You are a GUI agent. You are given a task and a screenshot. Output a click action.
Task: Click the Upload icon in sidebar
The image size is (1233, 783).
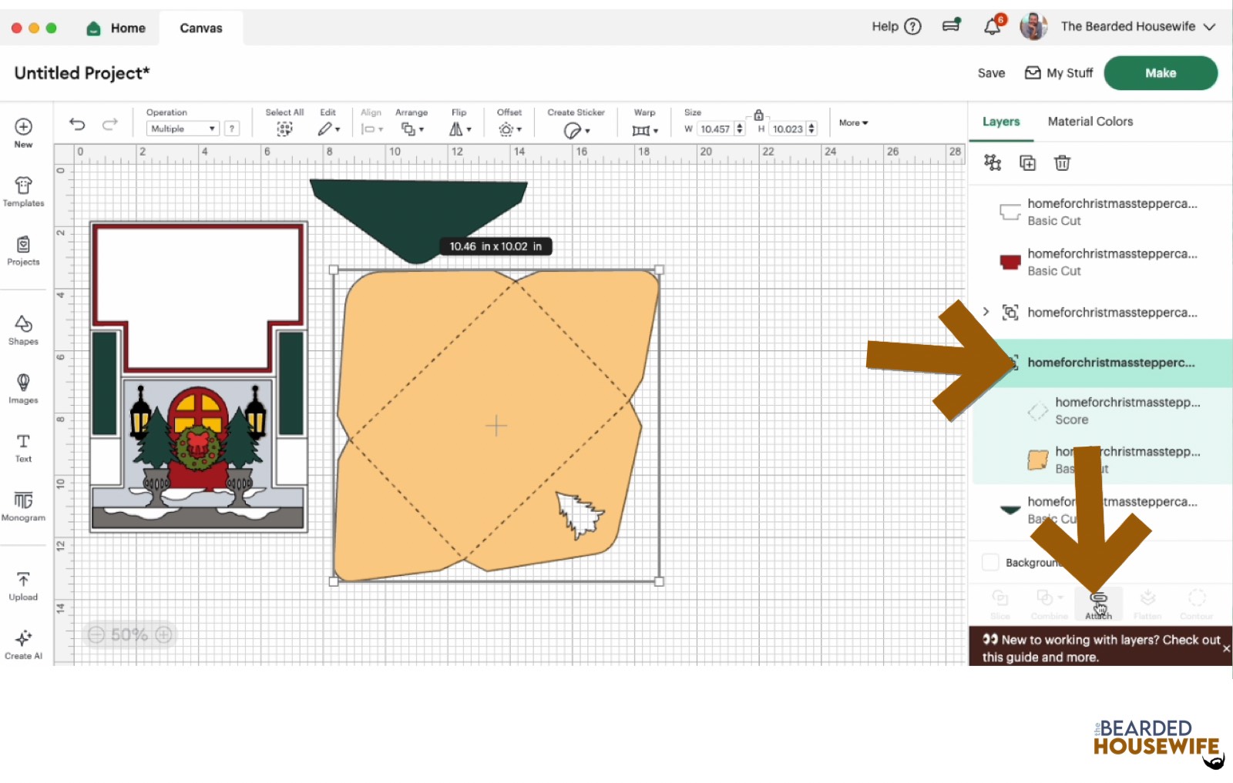pos(23,586)
